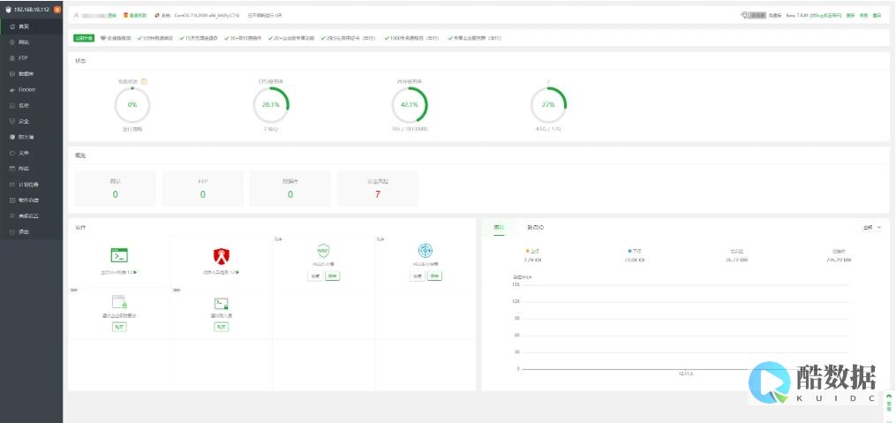This screenshot has height=423, width=896.
Task: Click the green link with the red gift icon in the top bar
Action: (138, 15)
